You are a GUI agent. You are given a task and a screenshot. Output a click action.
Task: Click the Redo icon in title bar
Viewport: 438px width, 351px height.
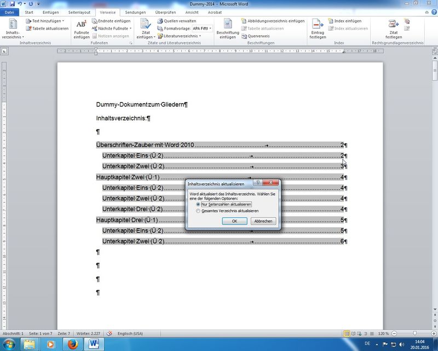(x=31, y=4)
